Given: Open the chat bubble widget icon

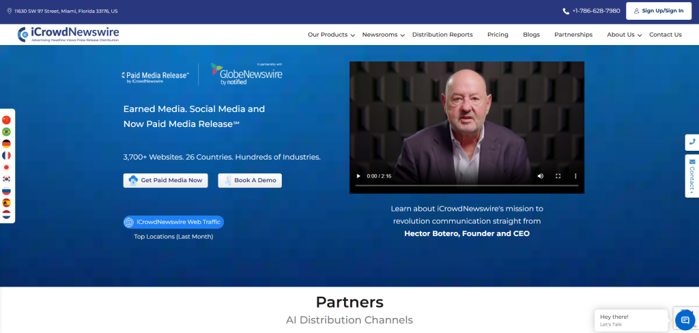Looking at the screenshot, I should 685,319.
